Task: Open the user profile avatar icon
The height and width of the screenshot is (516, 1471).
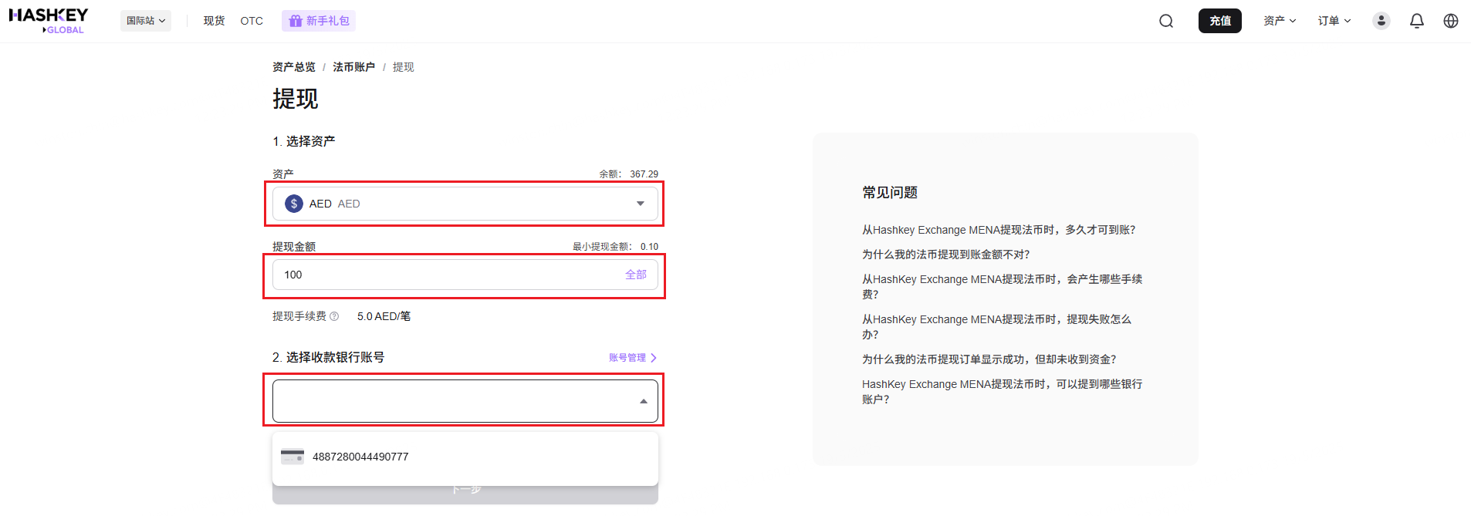Action: pos(1381,21)
